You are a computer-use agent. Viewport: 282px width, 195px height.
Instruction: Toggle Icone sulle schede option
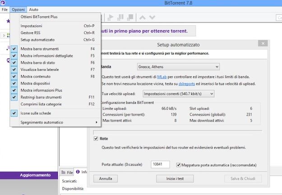coord(55,113)
